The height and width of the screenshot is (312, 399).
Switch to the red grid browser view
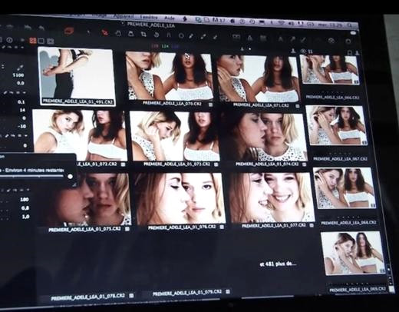pyautogui.click(x=32, y=41)
